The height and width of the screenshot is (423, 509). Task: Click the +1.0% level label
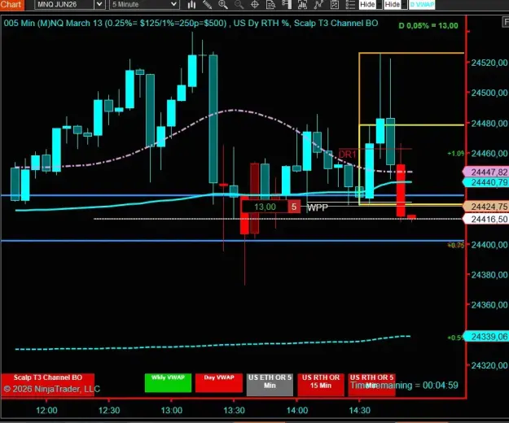point(456,153)
